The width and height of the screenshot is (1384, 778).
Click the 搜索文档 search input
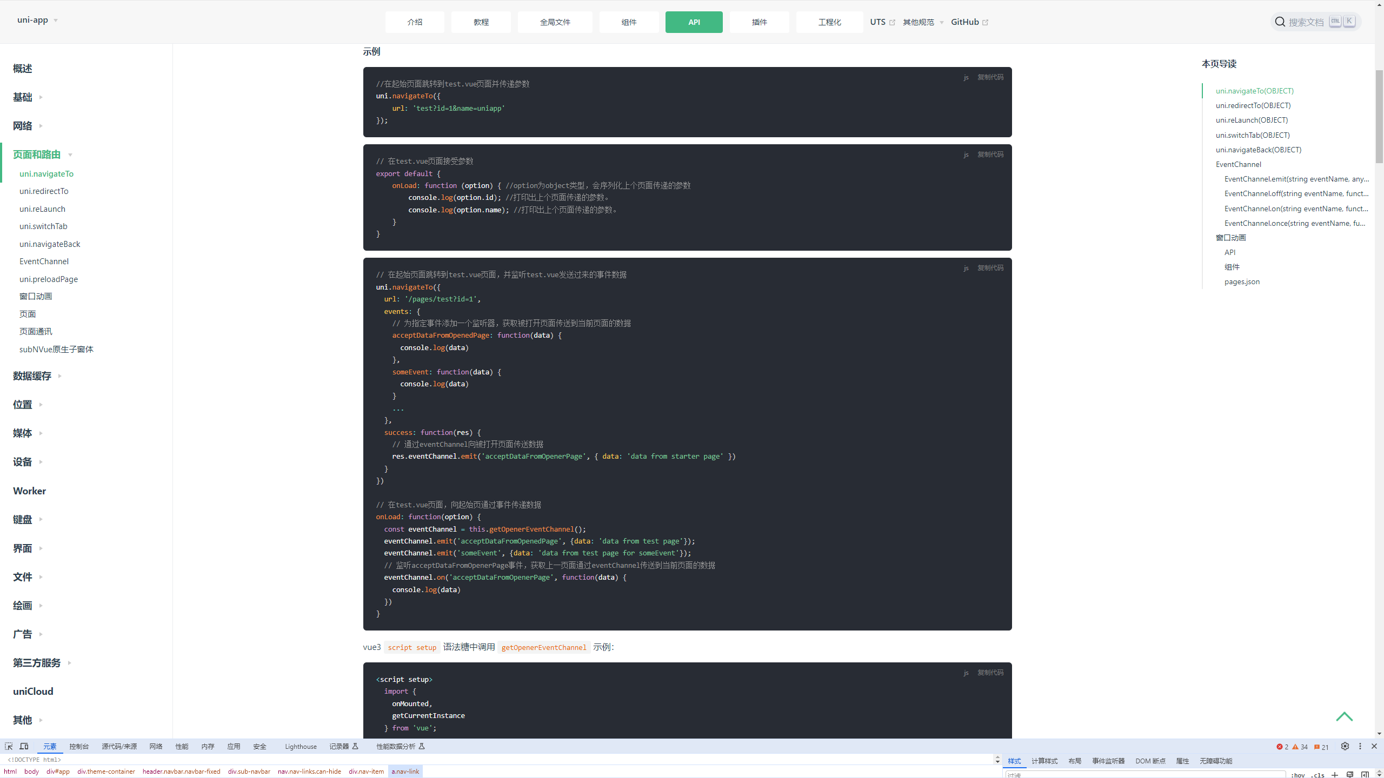[x=1306, y=22]
